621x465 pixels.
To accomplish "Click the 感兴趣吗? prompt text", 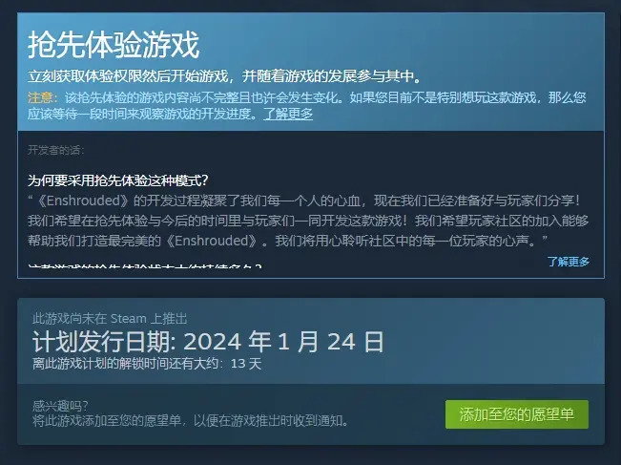I will [60, 406].
